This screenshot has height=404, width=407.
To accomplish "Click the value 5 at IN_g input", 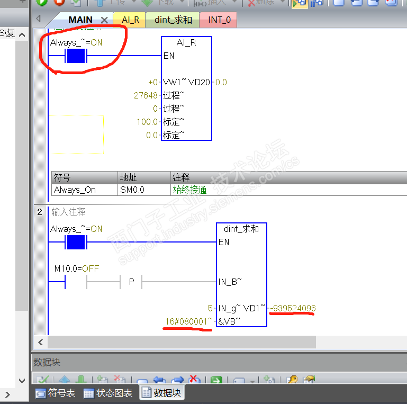I will pyautogui.click(x=210, y=308).
